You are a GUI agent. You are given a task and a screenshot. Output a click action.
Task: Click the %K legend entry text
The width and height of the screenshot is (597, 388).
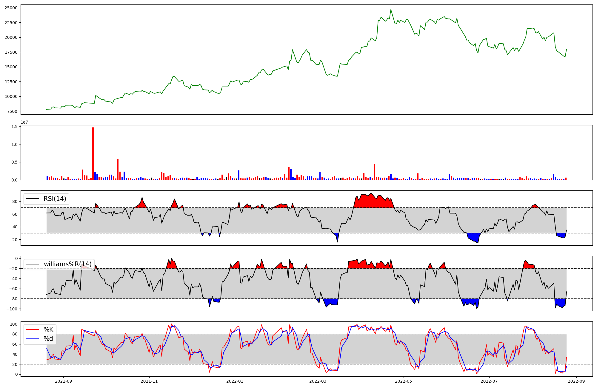point(48,330)
